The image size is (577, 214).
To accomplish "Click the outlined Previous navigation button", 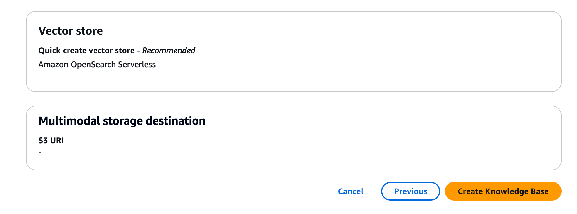I will tap(410, 191).
